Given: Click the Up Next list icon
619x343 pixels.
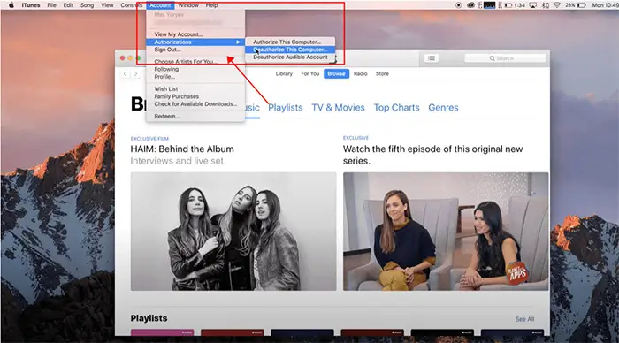Looking at the screenshot, I should click(432, 58).
